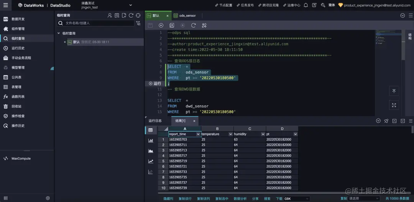Open the result panel menu lines icon
The width and height of the screenshot is (414, 202).
pos(411,121)
